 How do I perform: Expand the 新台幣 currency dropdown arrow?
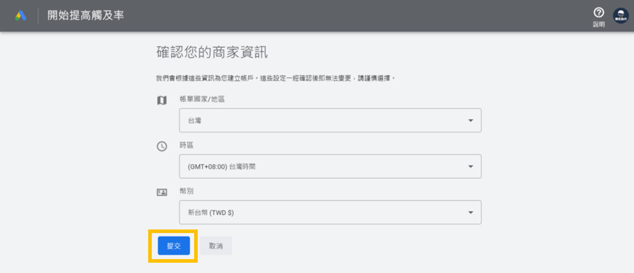coord(470,212)
